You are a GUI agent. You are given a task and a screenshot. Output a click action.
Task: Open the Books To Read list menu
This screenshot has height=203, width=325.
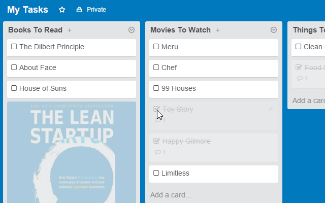tap(132, 30)
